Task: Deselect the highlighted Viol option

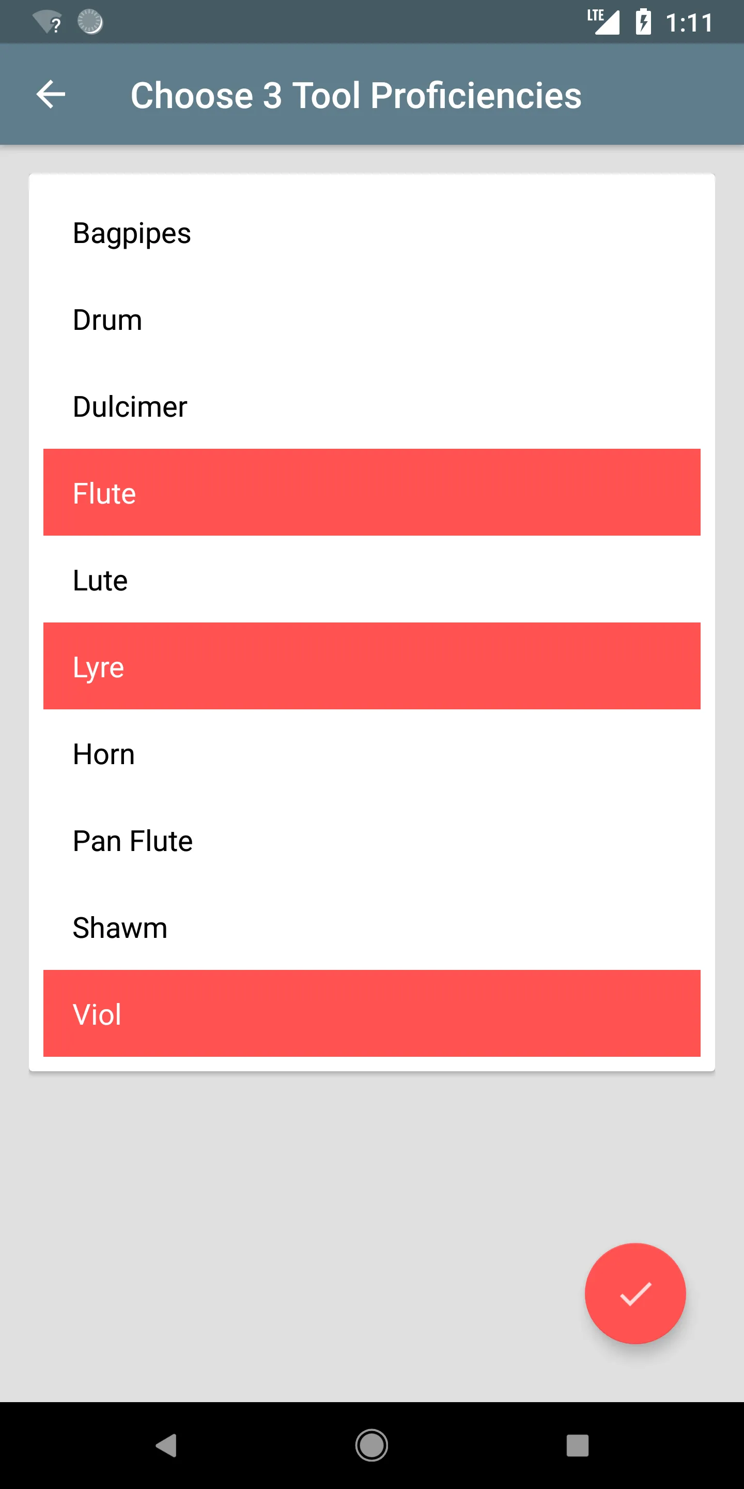Action: point(372,1013)
